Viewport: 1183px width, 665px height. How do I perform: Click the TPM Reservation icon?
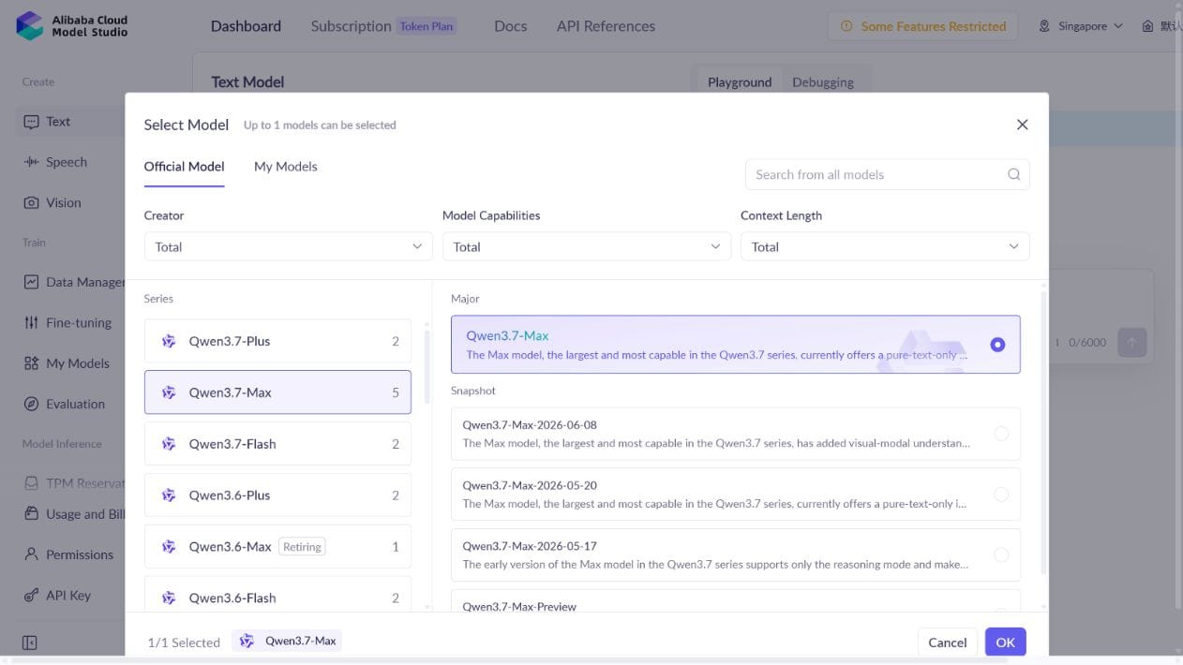click(31, 483)
